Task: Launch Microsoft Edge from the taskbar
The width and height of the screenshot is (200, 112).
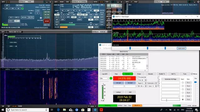Action: pyautogui.click(x=58, y=110)
